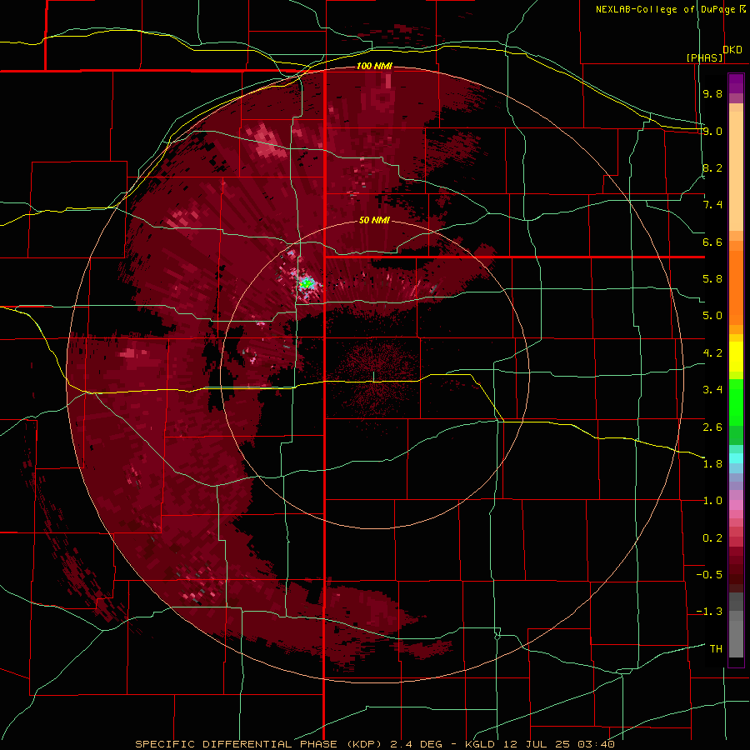Click the 100 NMI range ring label

click(x=374, y=66)
